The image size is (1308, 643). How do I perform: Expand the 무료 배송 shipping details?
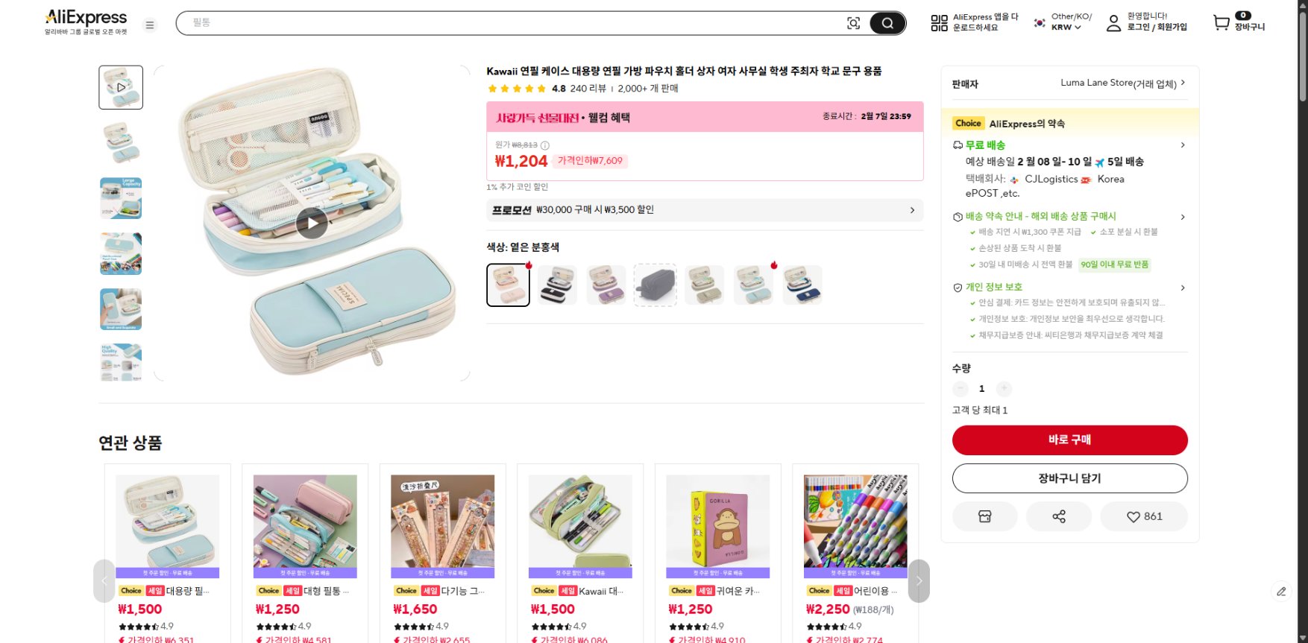(x=1183, y=145)
